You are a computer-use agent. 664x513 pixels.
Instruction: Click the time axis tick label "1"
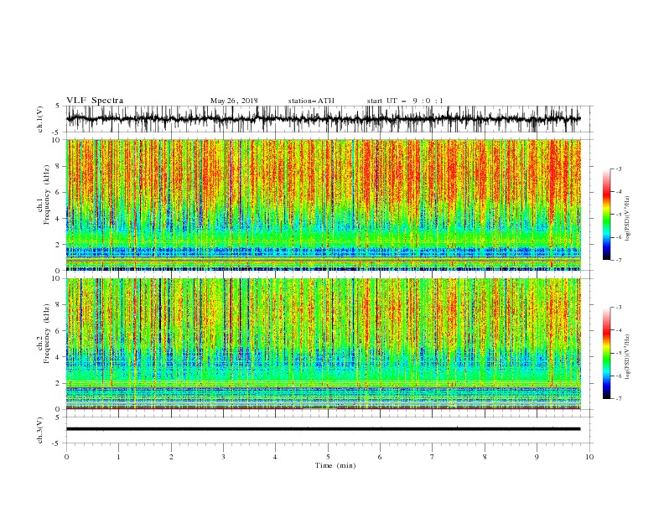click(118, 457)
